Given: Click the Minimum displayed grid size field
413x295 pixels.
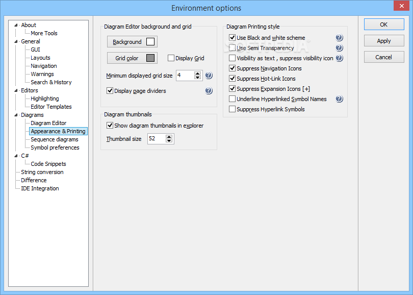Looking at the screenshot, I should coord(185,76).
